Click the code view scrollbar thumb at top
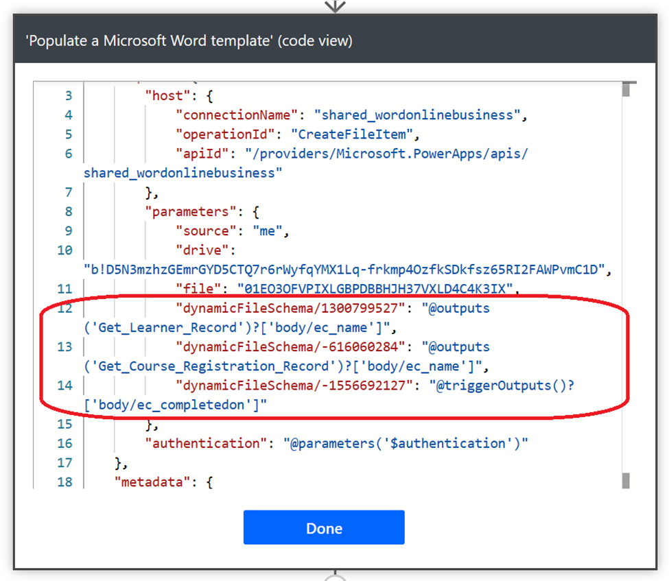The image size is (669, 581). 626,89
